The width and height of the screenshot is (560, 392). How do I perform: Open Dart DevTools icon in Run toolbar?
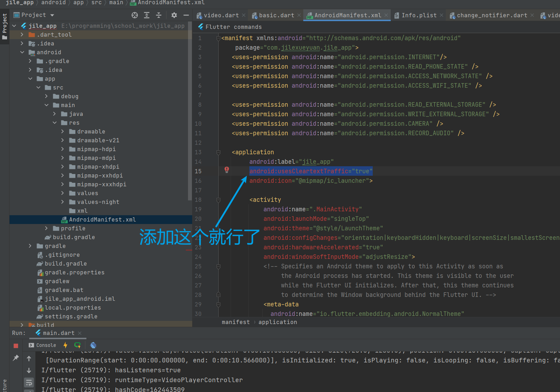[93, 345]
